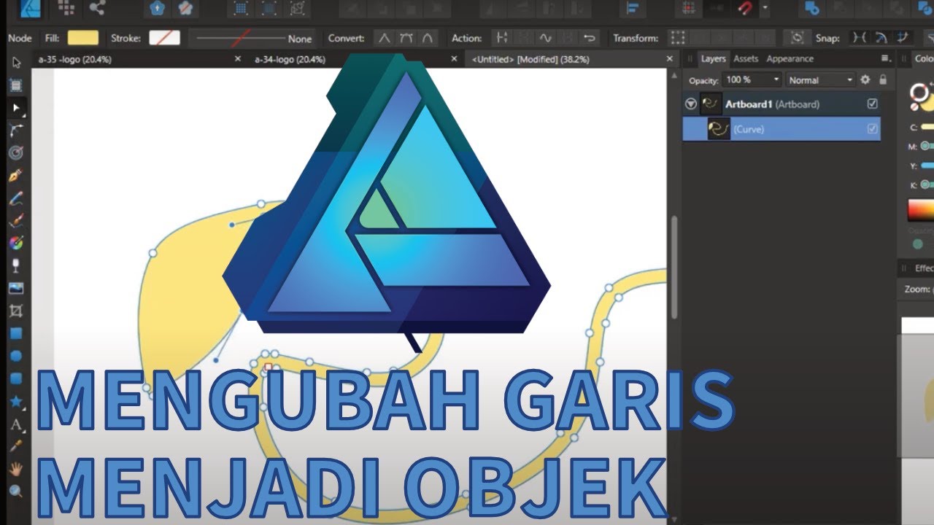Select the Zoom magnifier tool

(x=15, y=491)
